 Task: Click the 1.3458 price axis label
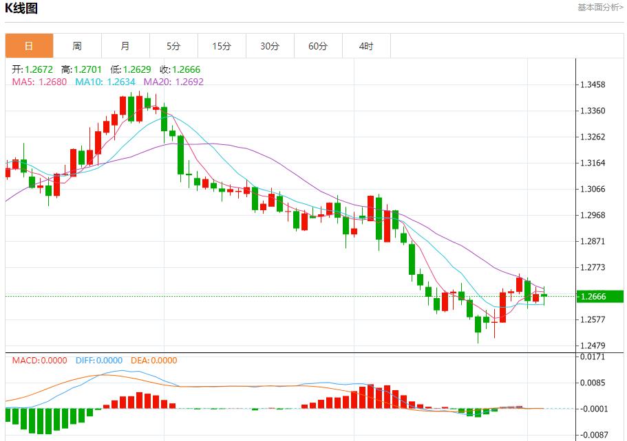(593, 85)
